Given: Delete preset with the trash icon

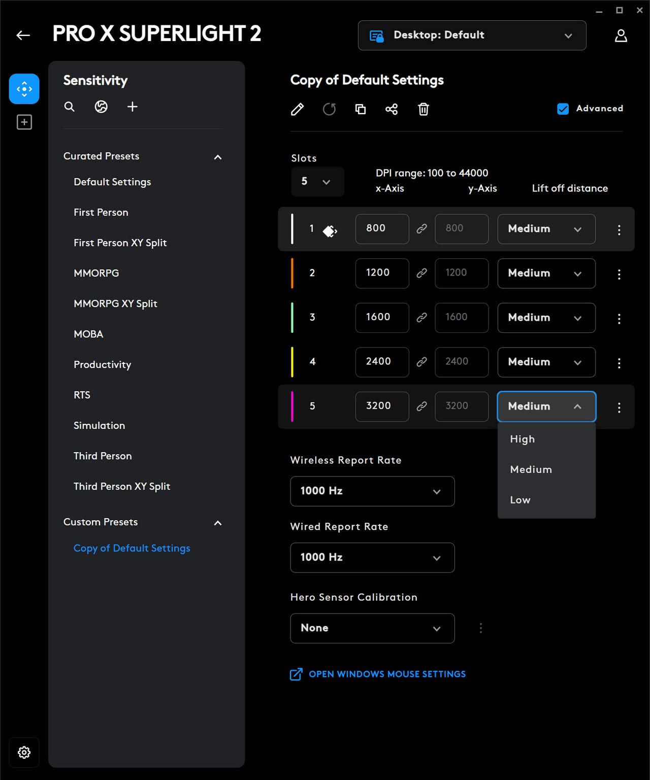Looking at the screenshot, I should tap(424, 109).
